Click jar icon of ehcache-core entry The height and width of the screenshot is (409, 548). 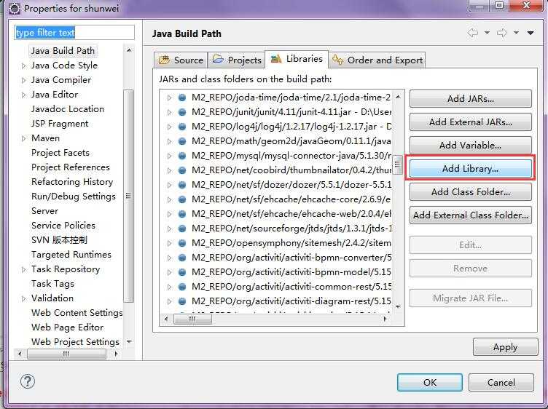[182, 199]
